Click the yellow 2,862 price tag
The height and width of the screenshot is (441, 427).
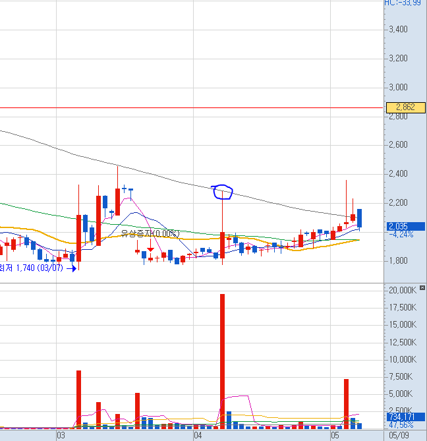[x=406, y=107]
